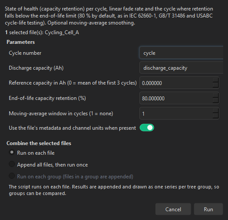The height and width of the screenshot is (220, 228).
Task: Click the End-of-life capacity retention (%) label
Action: click(47, 98)
